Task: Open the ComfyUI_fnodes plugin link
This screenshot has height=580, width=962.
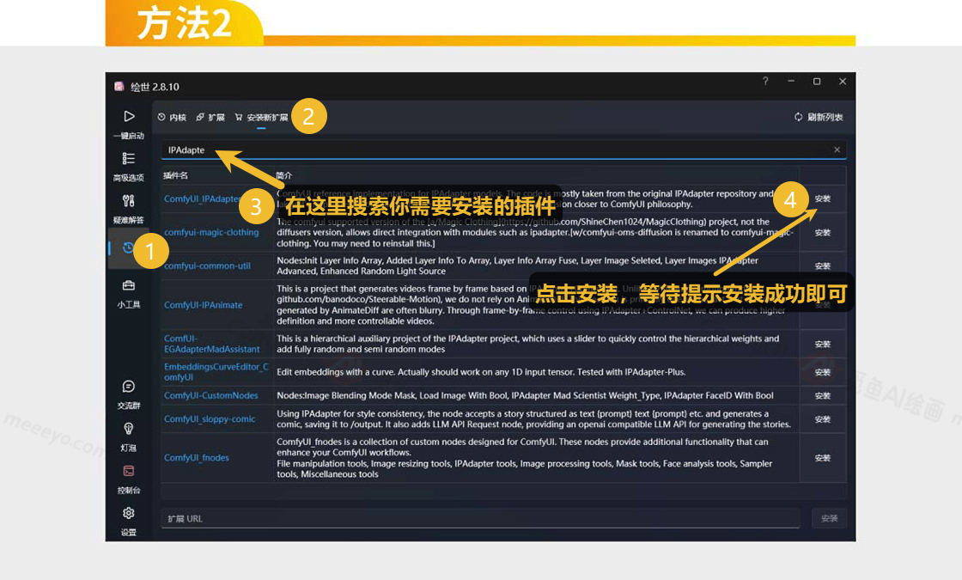Action: pyautogui.click(x=197, y=458)
